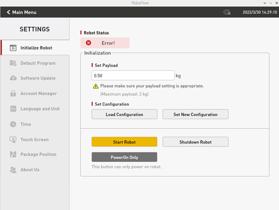Click the Maximum payload: 2 kg note

(124, 94)
